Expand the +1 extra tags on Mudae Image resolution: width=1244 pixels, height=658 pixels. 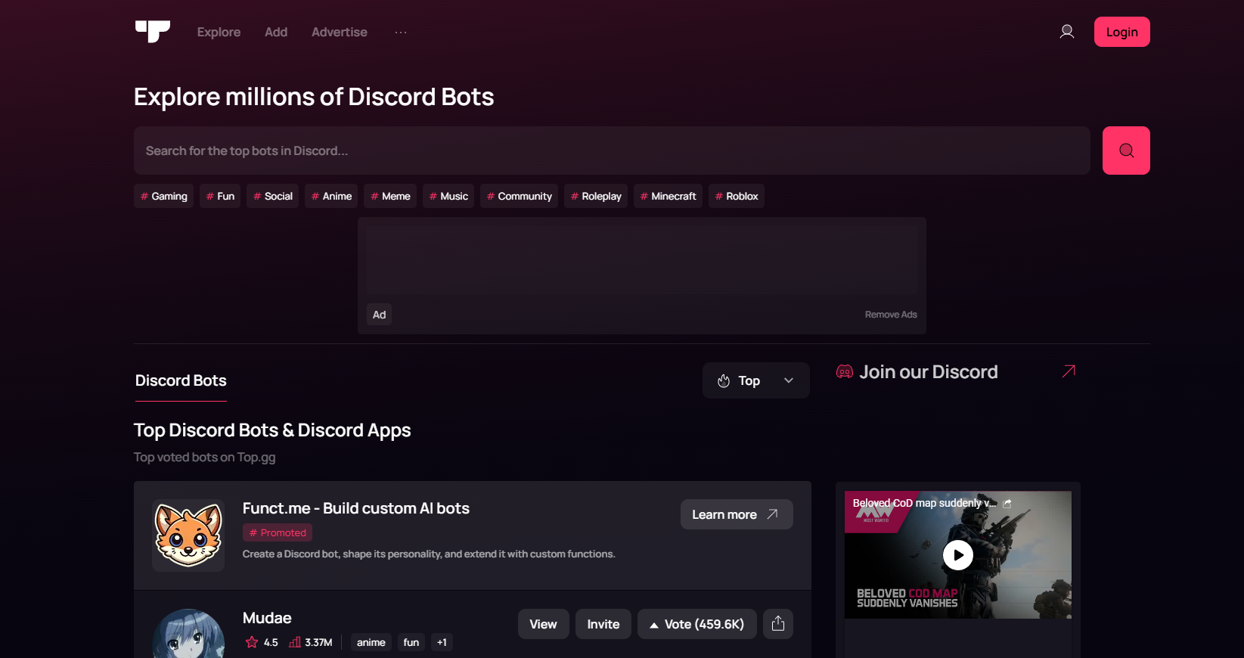tap(442, 642)
